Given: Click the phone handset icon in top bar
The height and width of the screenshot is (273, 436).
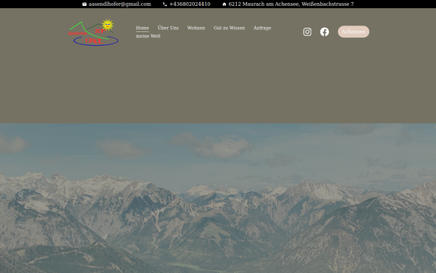Looking at the screenshot, I should pos(165,4).
